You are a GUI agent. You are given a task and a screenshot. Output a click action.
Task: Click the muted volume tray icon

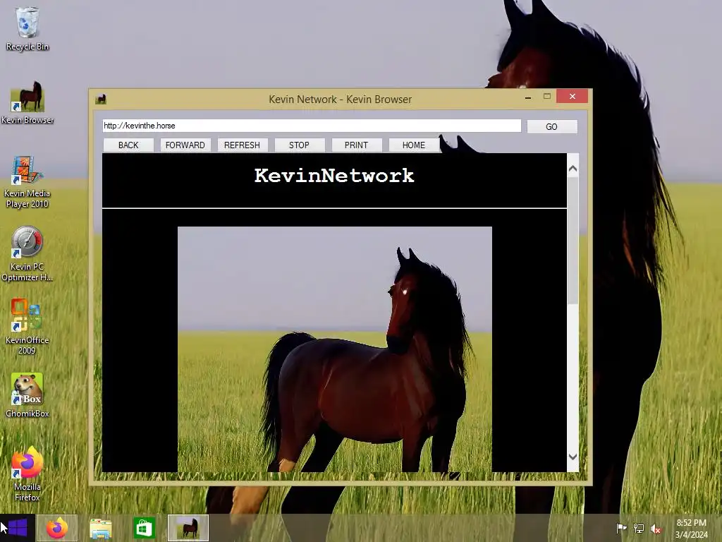coord(656,529)
